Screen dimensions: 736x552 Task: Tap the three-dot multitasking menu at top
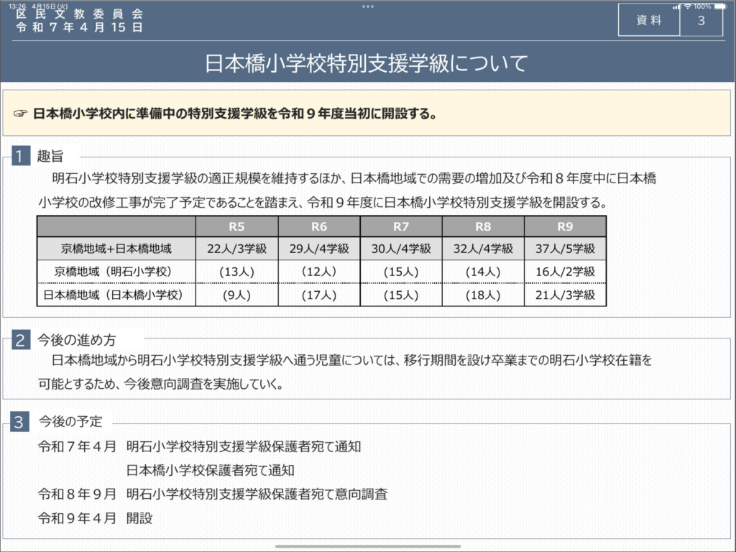pos(368,6)
